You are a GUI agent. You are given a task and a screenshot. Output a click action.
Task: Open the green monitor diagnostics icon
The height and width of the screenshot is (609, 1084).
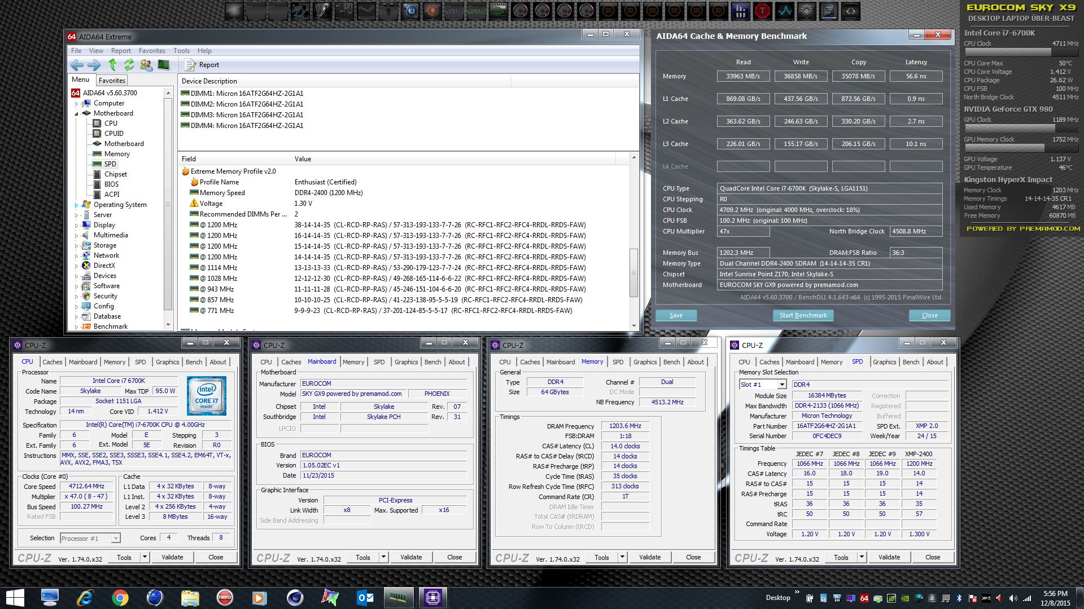[164, 65]
